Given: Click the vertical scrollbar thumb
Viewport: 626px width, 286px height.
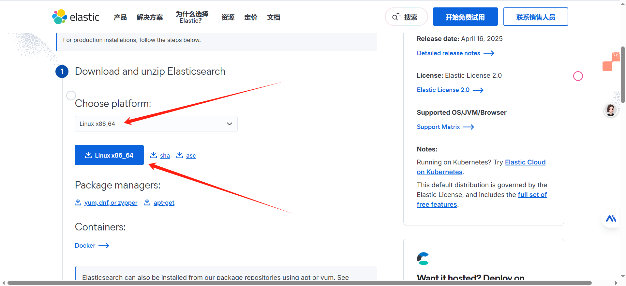Looking at the screenshot, I should coord(623,75).
